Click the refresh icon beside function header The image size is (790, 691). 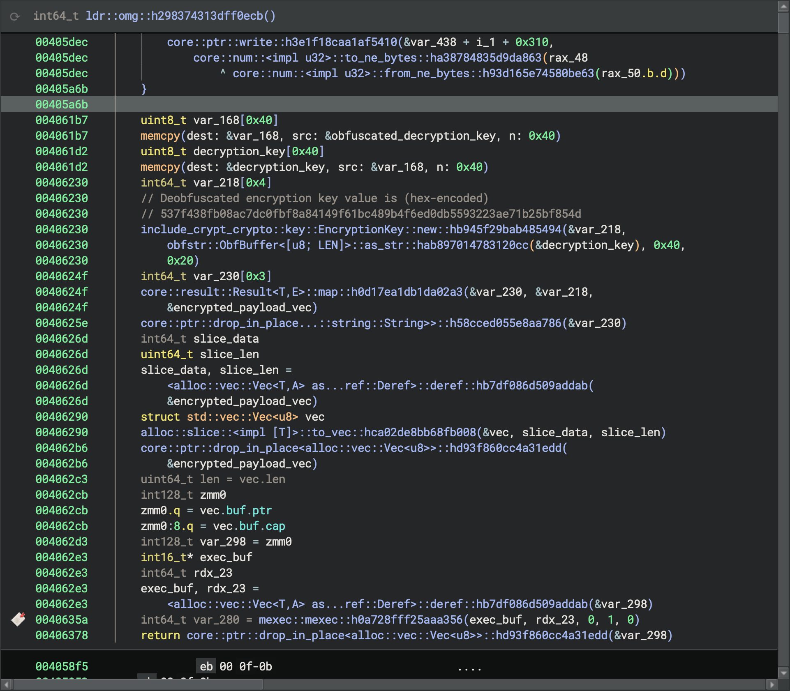[15, 16]
